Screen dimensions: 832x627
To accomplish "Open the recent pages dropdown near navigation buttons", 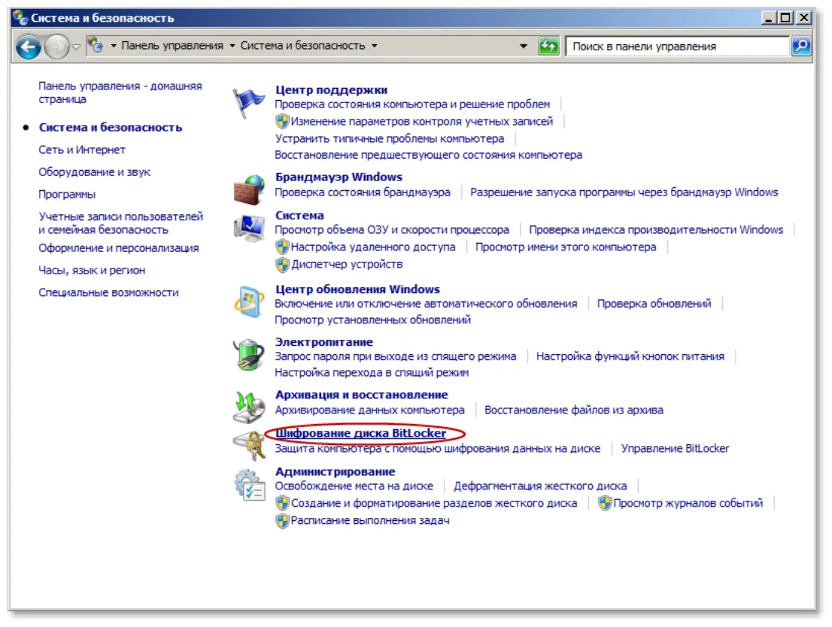I will click(x=77, y=47).
